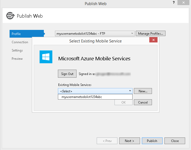Viewport: 191px width, 150px height.
Task: Close the Publish Web window
Action: pyautogui.click(x=183, y=3)
